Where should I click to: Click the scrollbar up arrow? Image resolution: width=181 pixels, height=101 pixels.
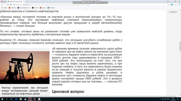[x=180, y=10]
